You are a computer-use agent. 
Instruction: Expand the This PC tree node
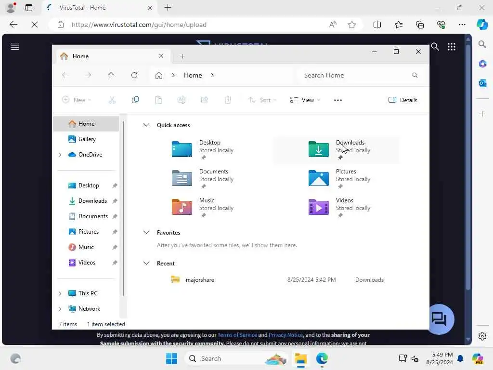pos(60,293)
